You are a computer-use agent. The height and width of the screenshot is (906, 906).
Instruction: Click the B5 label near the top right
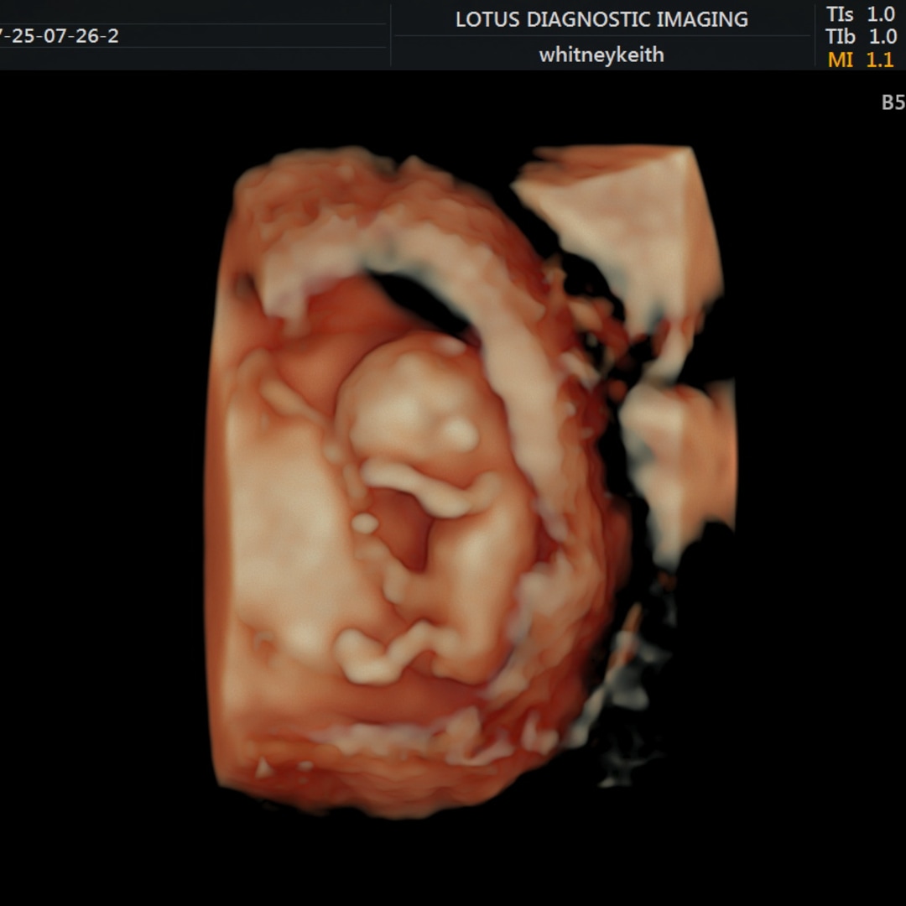[892, 102]
